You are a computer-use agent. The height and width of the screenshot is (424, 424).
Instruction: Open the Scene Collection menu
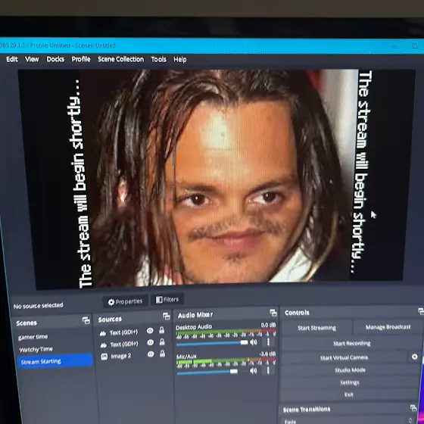coord(121,59)
